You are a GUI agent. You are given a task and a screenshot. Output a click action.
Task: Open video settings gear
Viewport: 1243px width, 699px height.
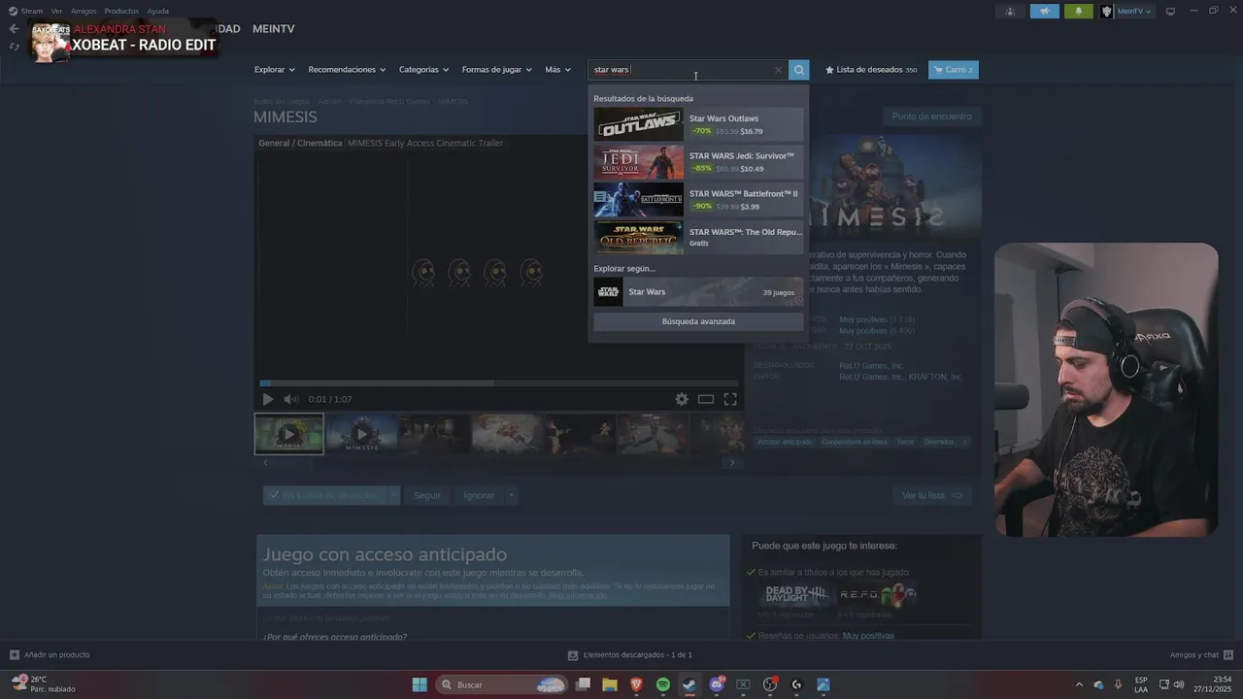pos(682,399)
